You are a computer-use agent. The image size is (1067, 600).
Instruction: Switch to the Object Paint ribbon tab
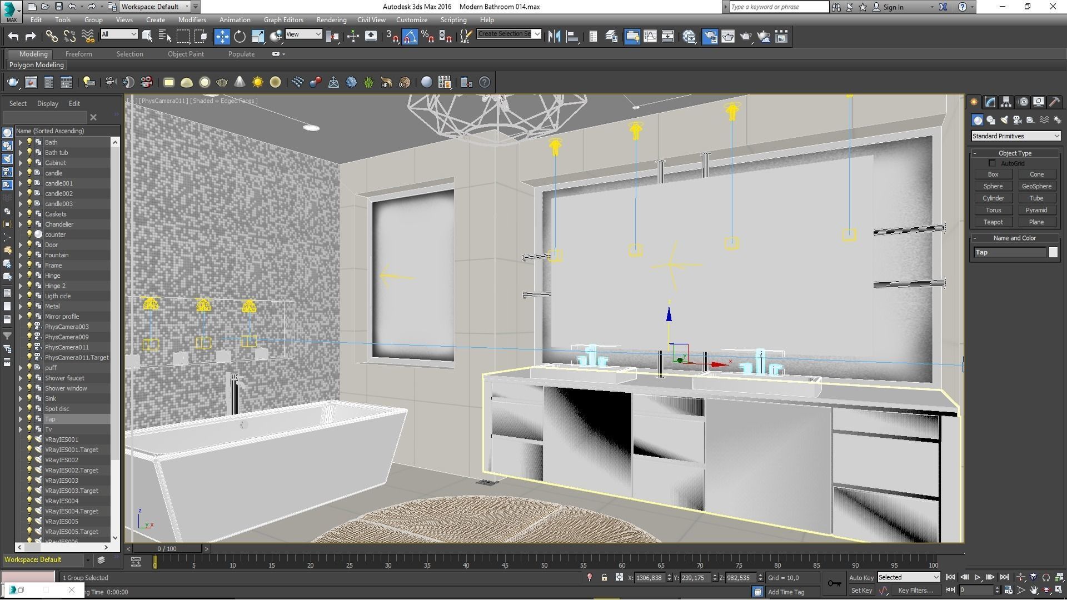point(186,54)
